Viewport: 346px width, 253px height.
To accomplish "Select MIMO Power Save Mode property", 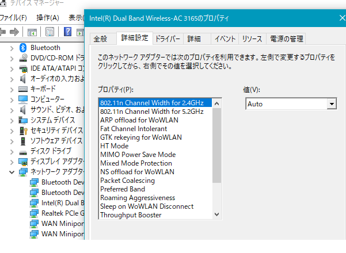I will [155, 154].
